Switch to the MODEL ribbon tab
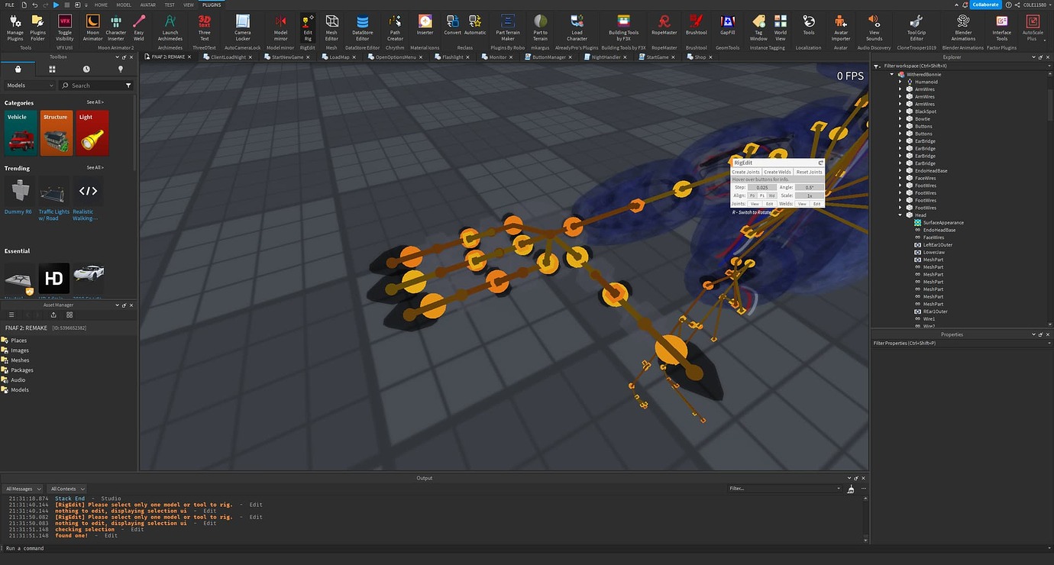This screenshot has height=565, width=1054. (x=123, y=5)
